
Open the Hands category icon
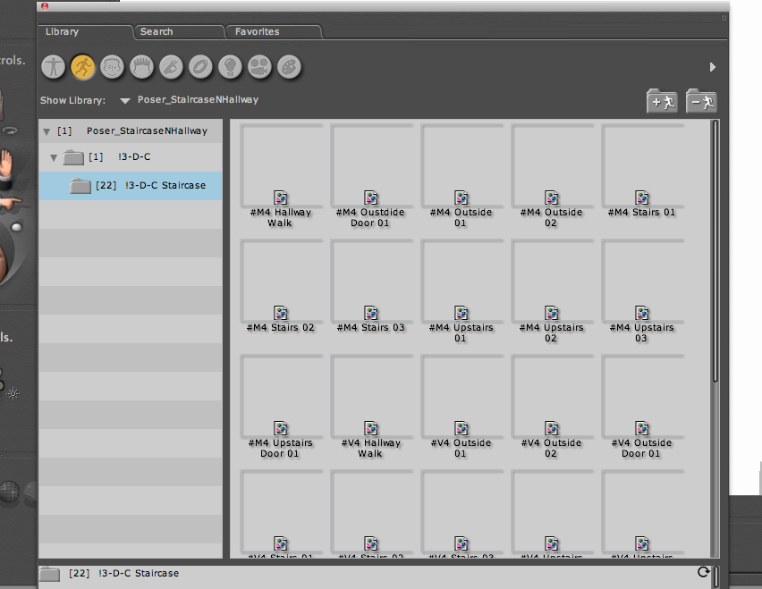pos(171,66)
